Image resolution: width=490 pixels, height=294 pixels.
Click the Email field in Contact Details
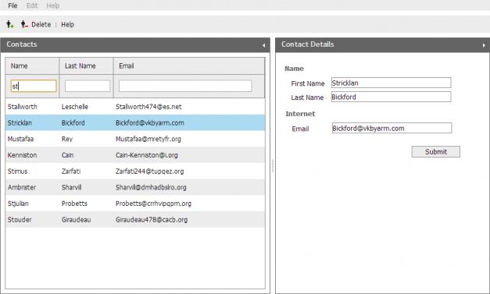pyautogui.click(x=392, y=128)
